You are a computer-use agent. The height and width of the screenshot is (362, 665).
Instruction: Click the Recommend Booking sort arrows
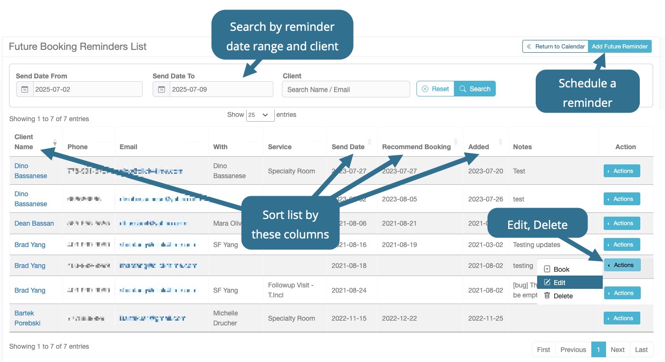pos(456,142)
